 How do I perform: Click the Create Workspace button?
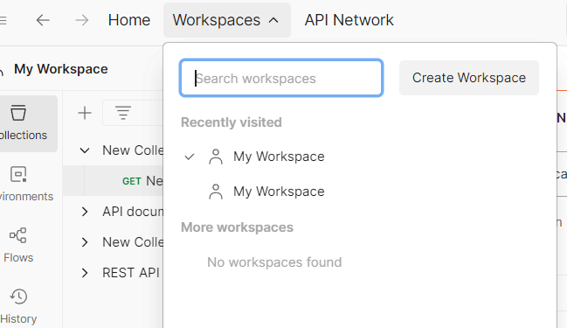(x=469, y=78)
